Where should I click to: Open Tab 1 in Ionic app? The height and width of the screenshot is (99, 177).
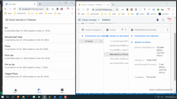point(16,91)
